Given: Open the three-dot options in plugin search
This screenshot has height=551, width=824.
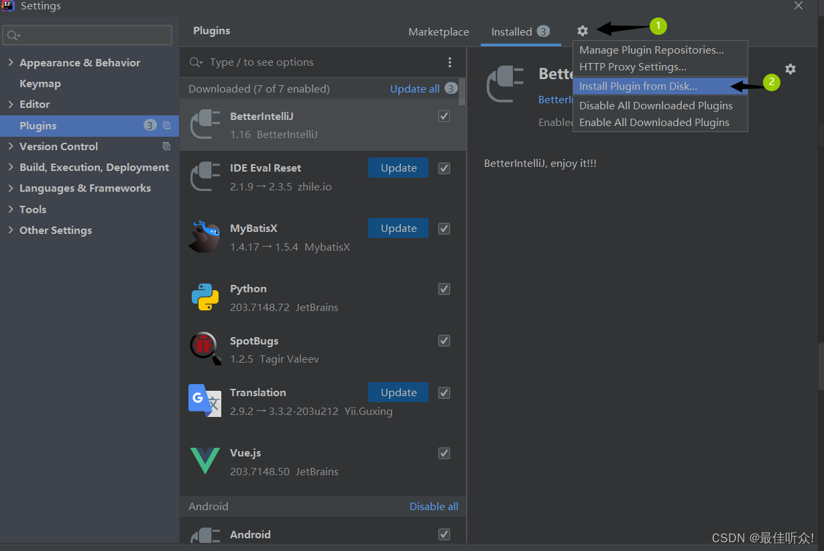Looking at the screenshot, I should [450, 62].
